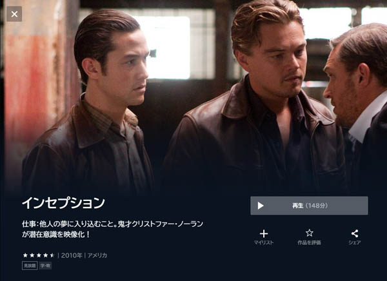Click the play triangle icon
Viewport: 387px width, 281px height.
pyautogui.click(x=261, y=206)
